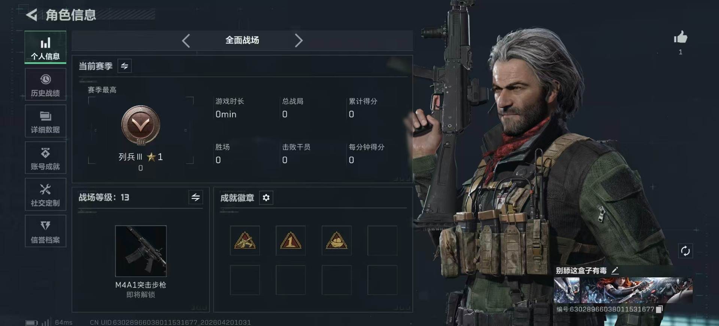719x326 pixels.
Task: Open 社交定制 customization section
Action: (x=45, y=194)
